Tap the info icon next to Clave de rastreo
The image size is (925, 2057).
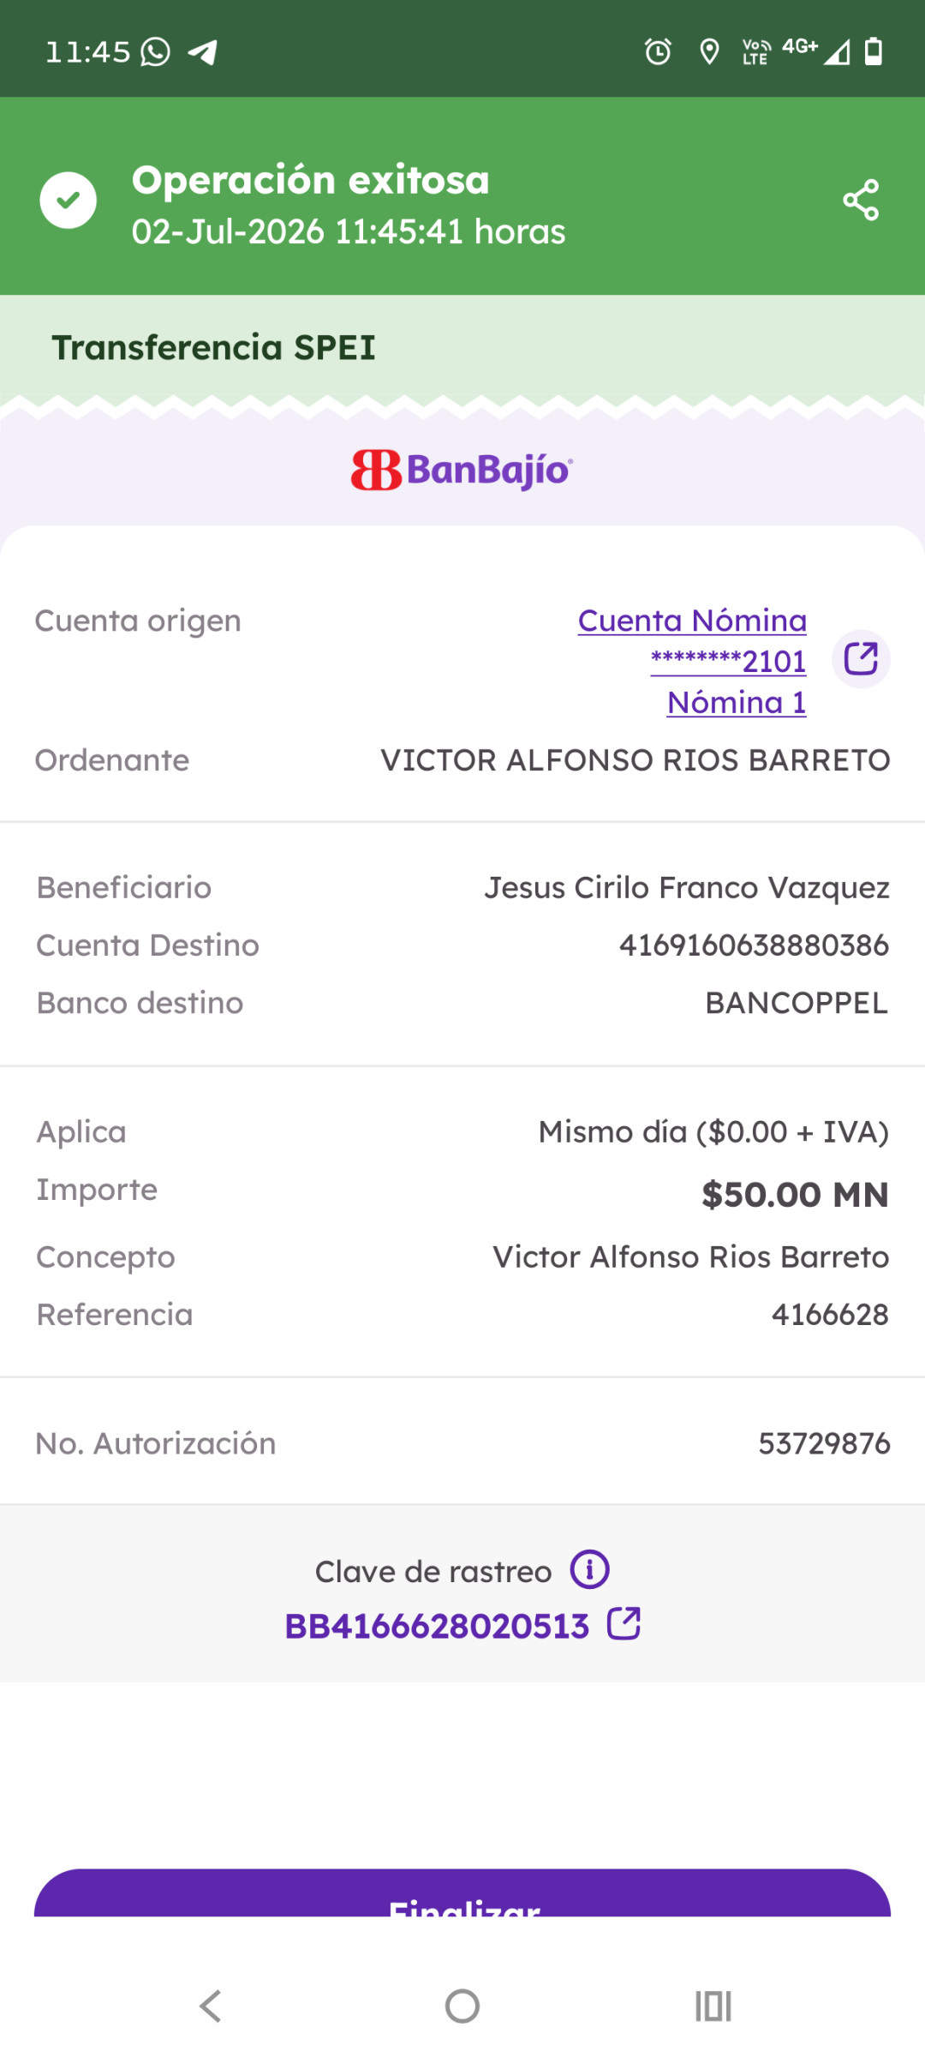point(590,1569)
